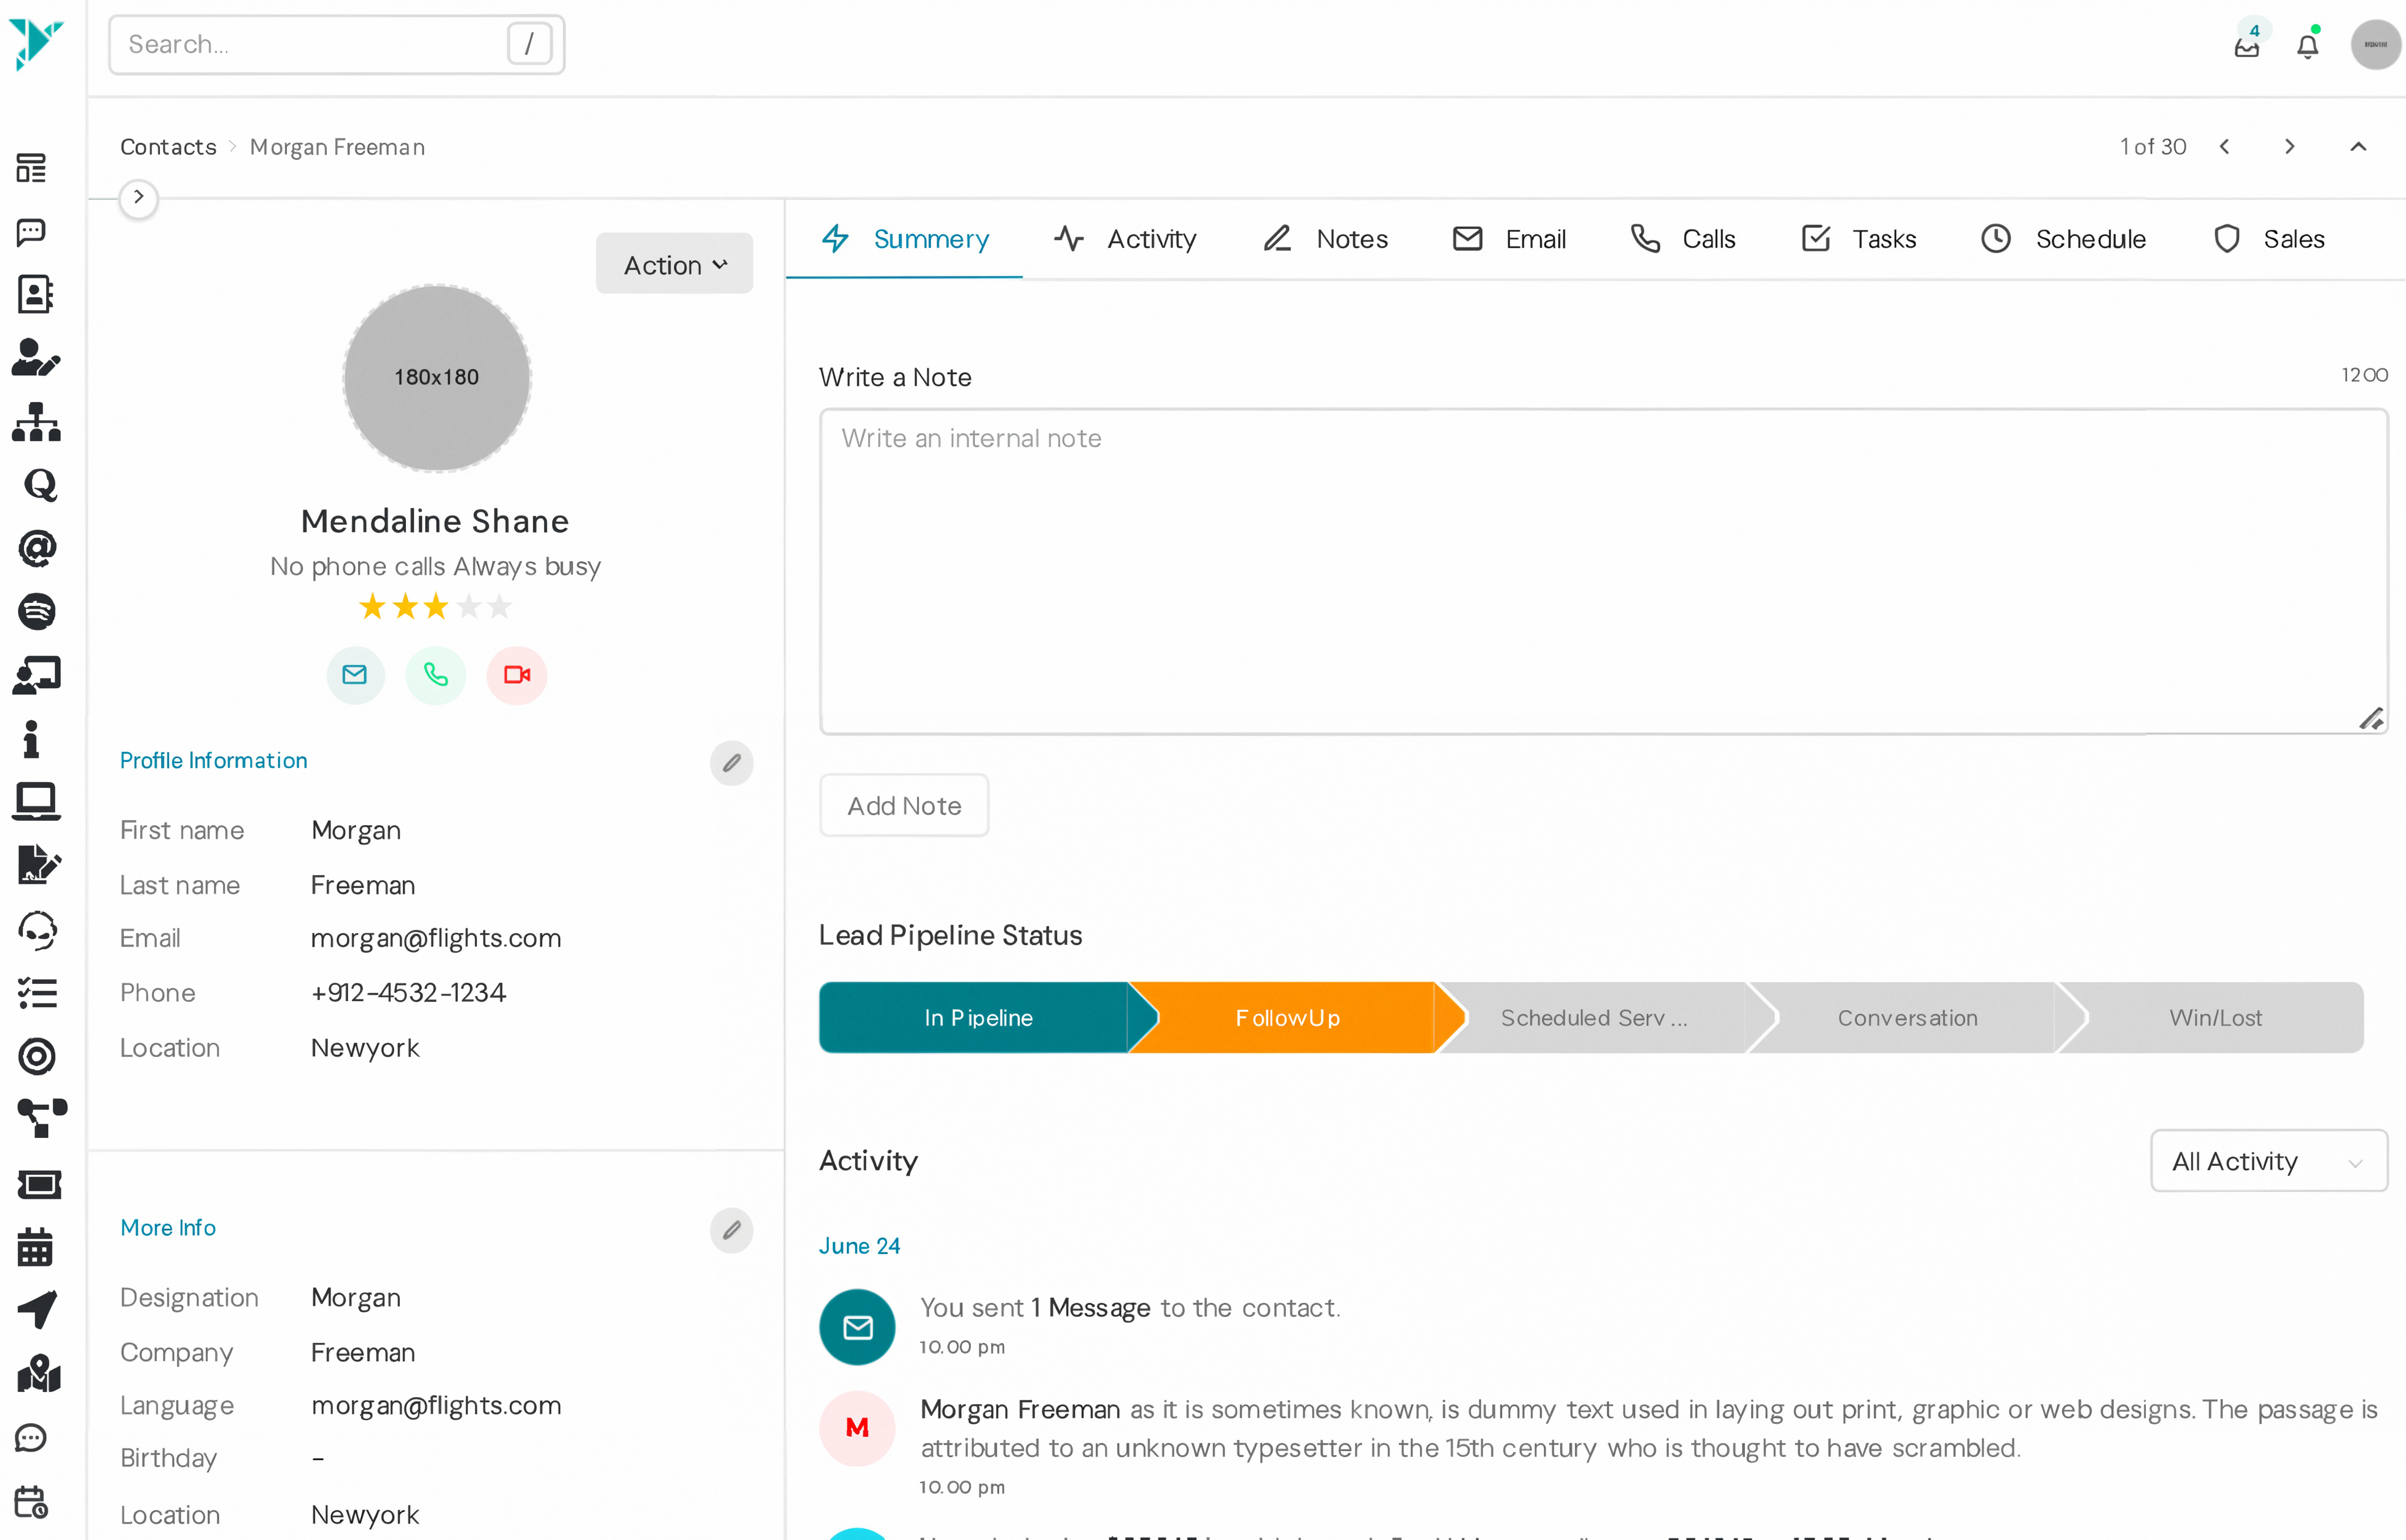Expand the Action dropdown
The image size is (2406, 1540).
pyautogui.click(x=674, y=264)
